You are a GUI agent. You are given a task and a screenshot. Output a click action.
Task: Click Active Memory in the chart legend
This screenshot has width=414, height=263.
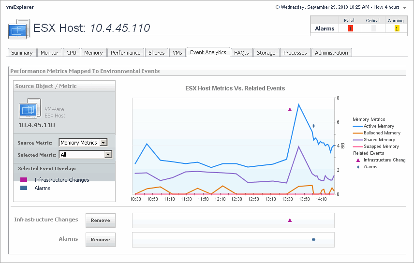379,126
